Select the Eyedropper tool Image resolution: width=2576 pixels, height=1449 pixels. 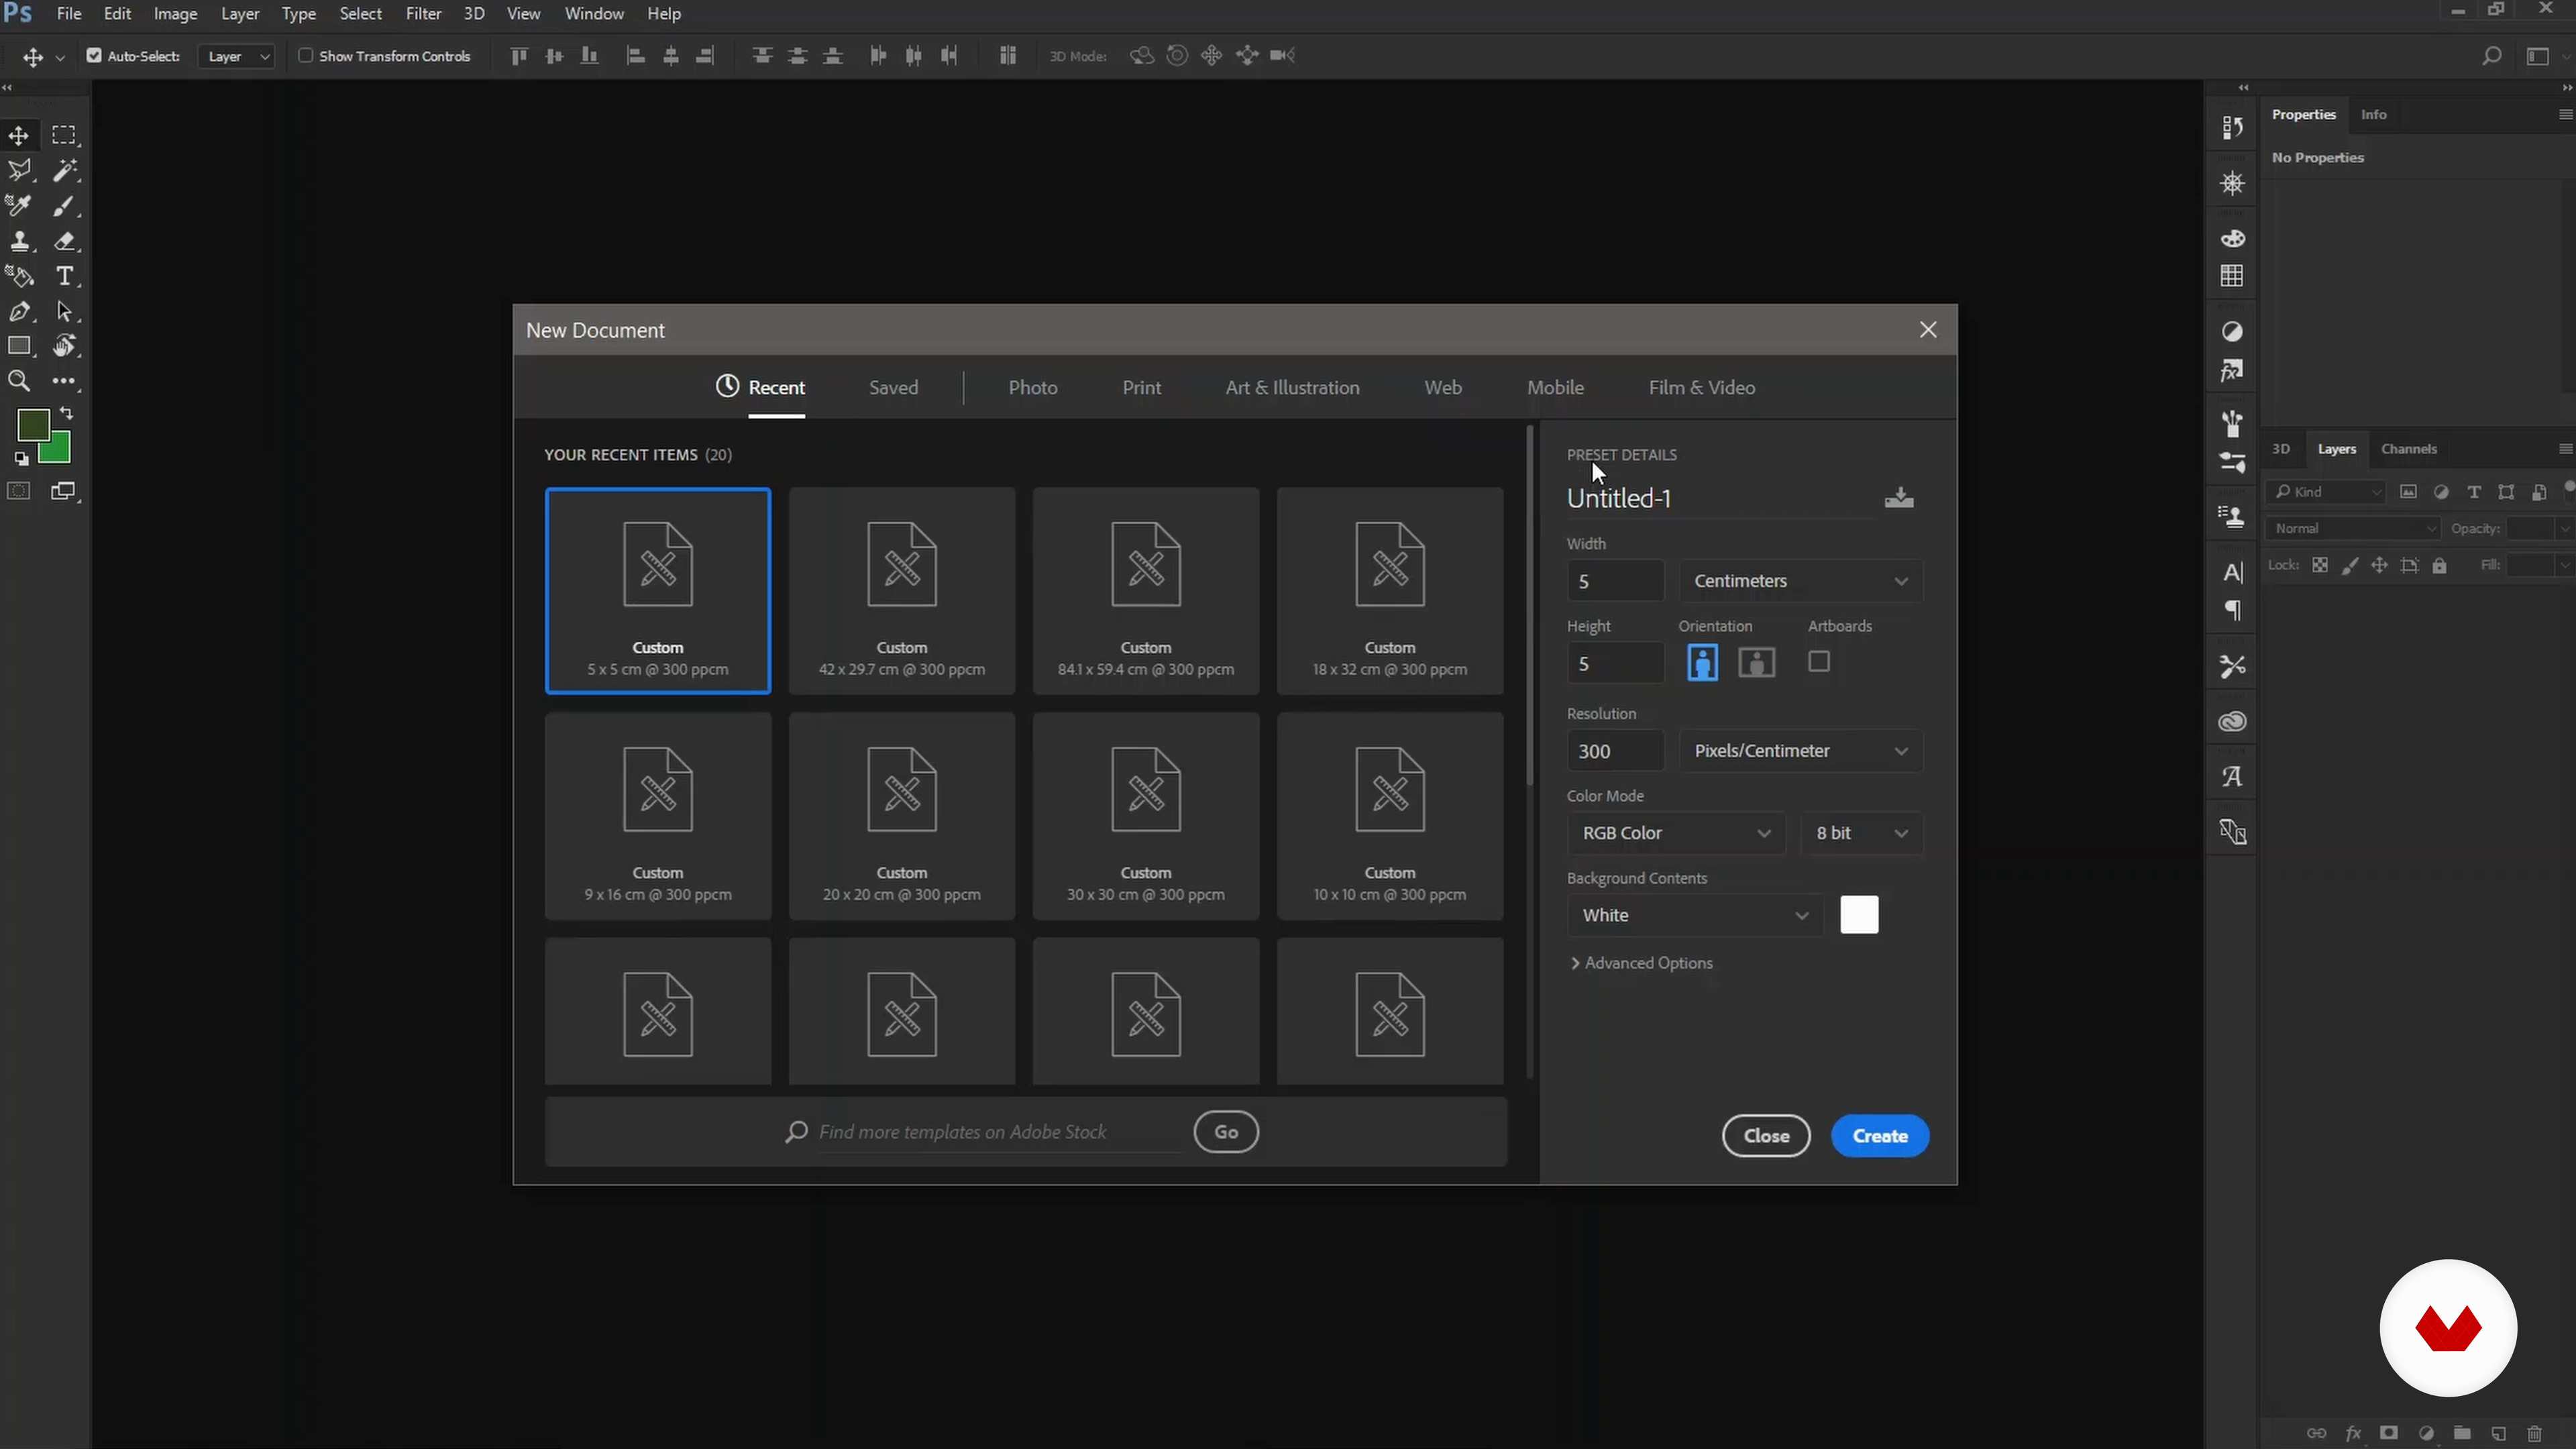tap(19, 206)
